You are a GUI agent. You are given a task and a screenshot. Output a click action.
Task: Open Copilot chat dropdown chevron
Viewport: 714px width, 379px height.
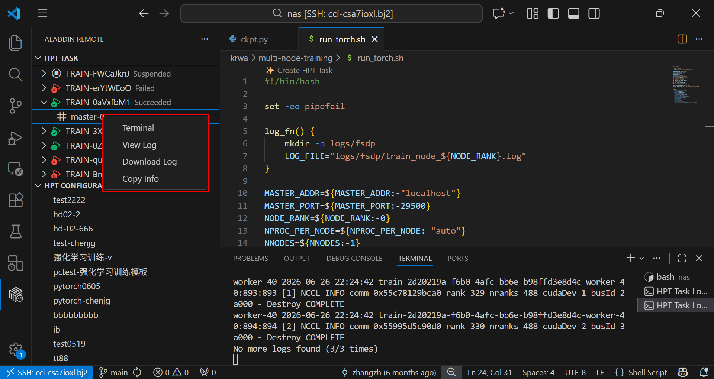(511, 13)
